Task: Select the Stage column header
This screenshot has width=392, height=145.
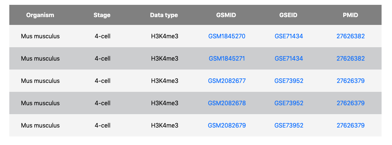Action: (102, 15)
